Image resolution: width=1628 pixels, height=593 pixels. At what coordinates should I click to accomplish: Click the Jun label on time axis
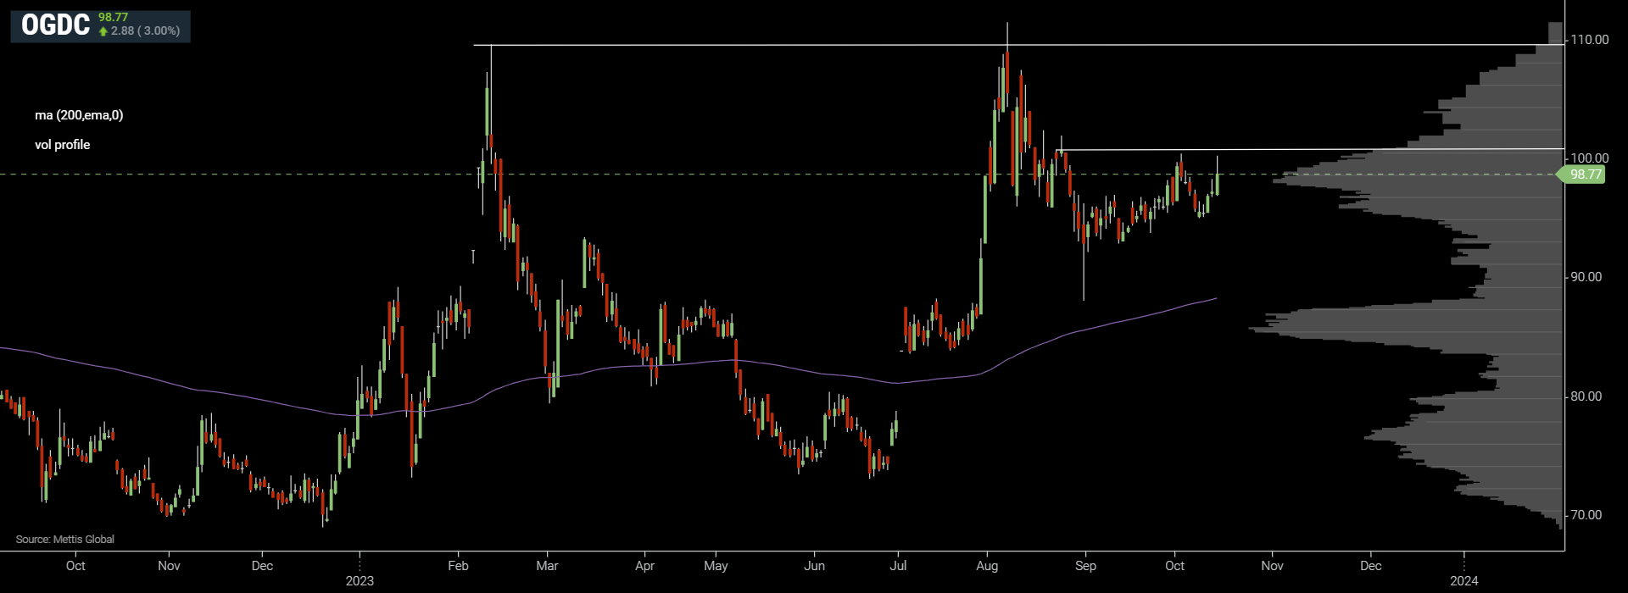tap(814, 566)
